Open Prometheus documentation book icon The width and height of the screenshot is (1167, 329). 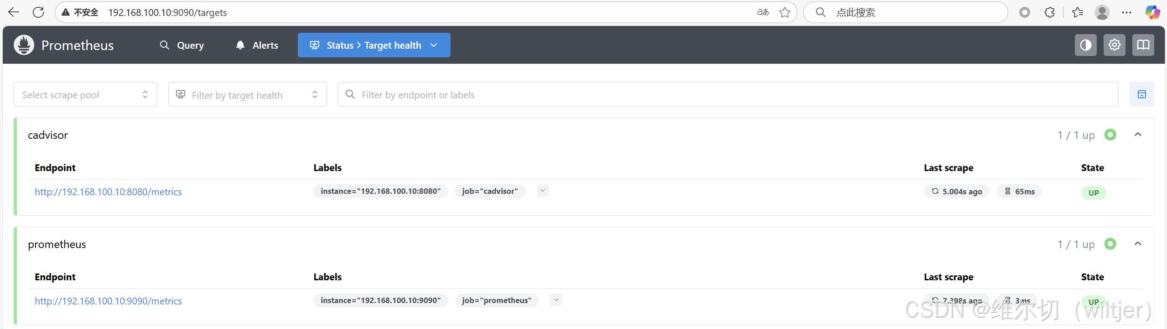click(1143, 45)
